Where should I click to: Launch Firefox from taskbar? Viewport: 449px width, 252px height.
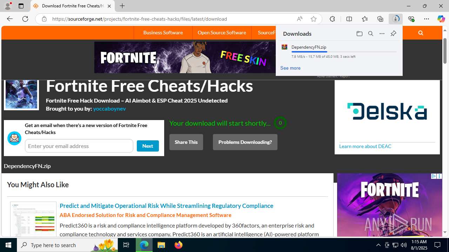click(179, 245)
